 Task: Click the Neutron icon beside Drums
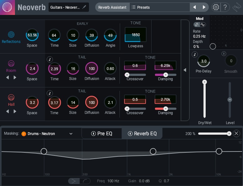(x=24, y=134)
